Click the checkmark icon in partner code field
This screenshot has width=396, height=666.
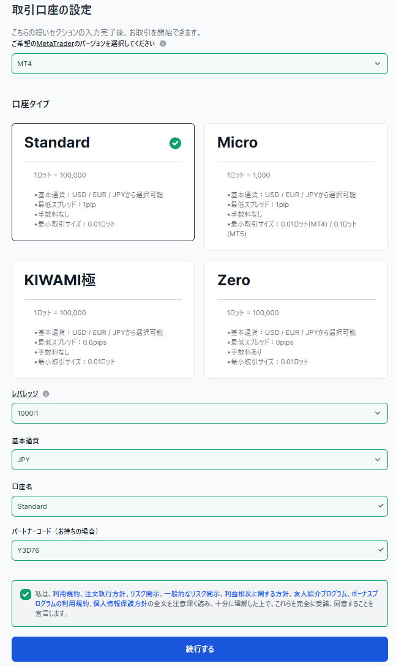pyautogui.click(x=381, y=550)
